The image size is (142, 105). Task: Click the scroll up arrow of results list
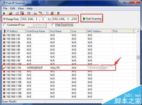[x=138, y=31]
